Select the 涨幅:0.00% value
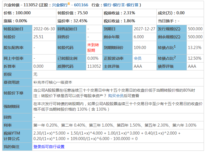207x153 pixels. click(15, 21)
